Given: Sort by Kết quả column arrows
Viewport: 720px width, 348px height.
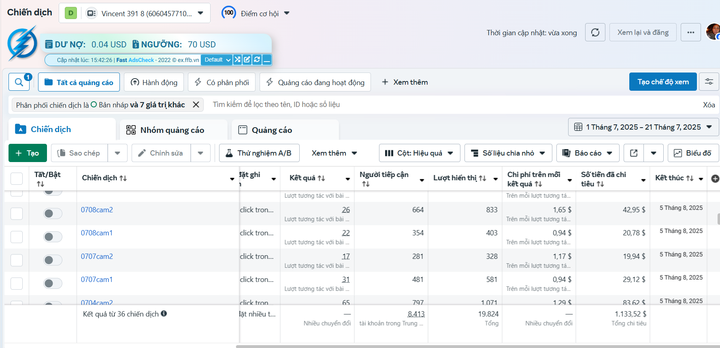Looking at the screenshot, I should tap(321, 178).
